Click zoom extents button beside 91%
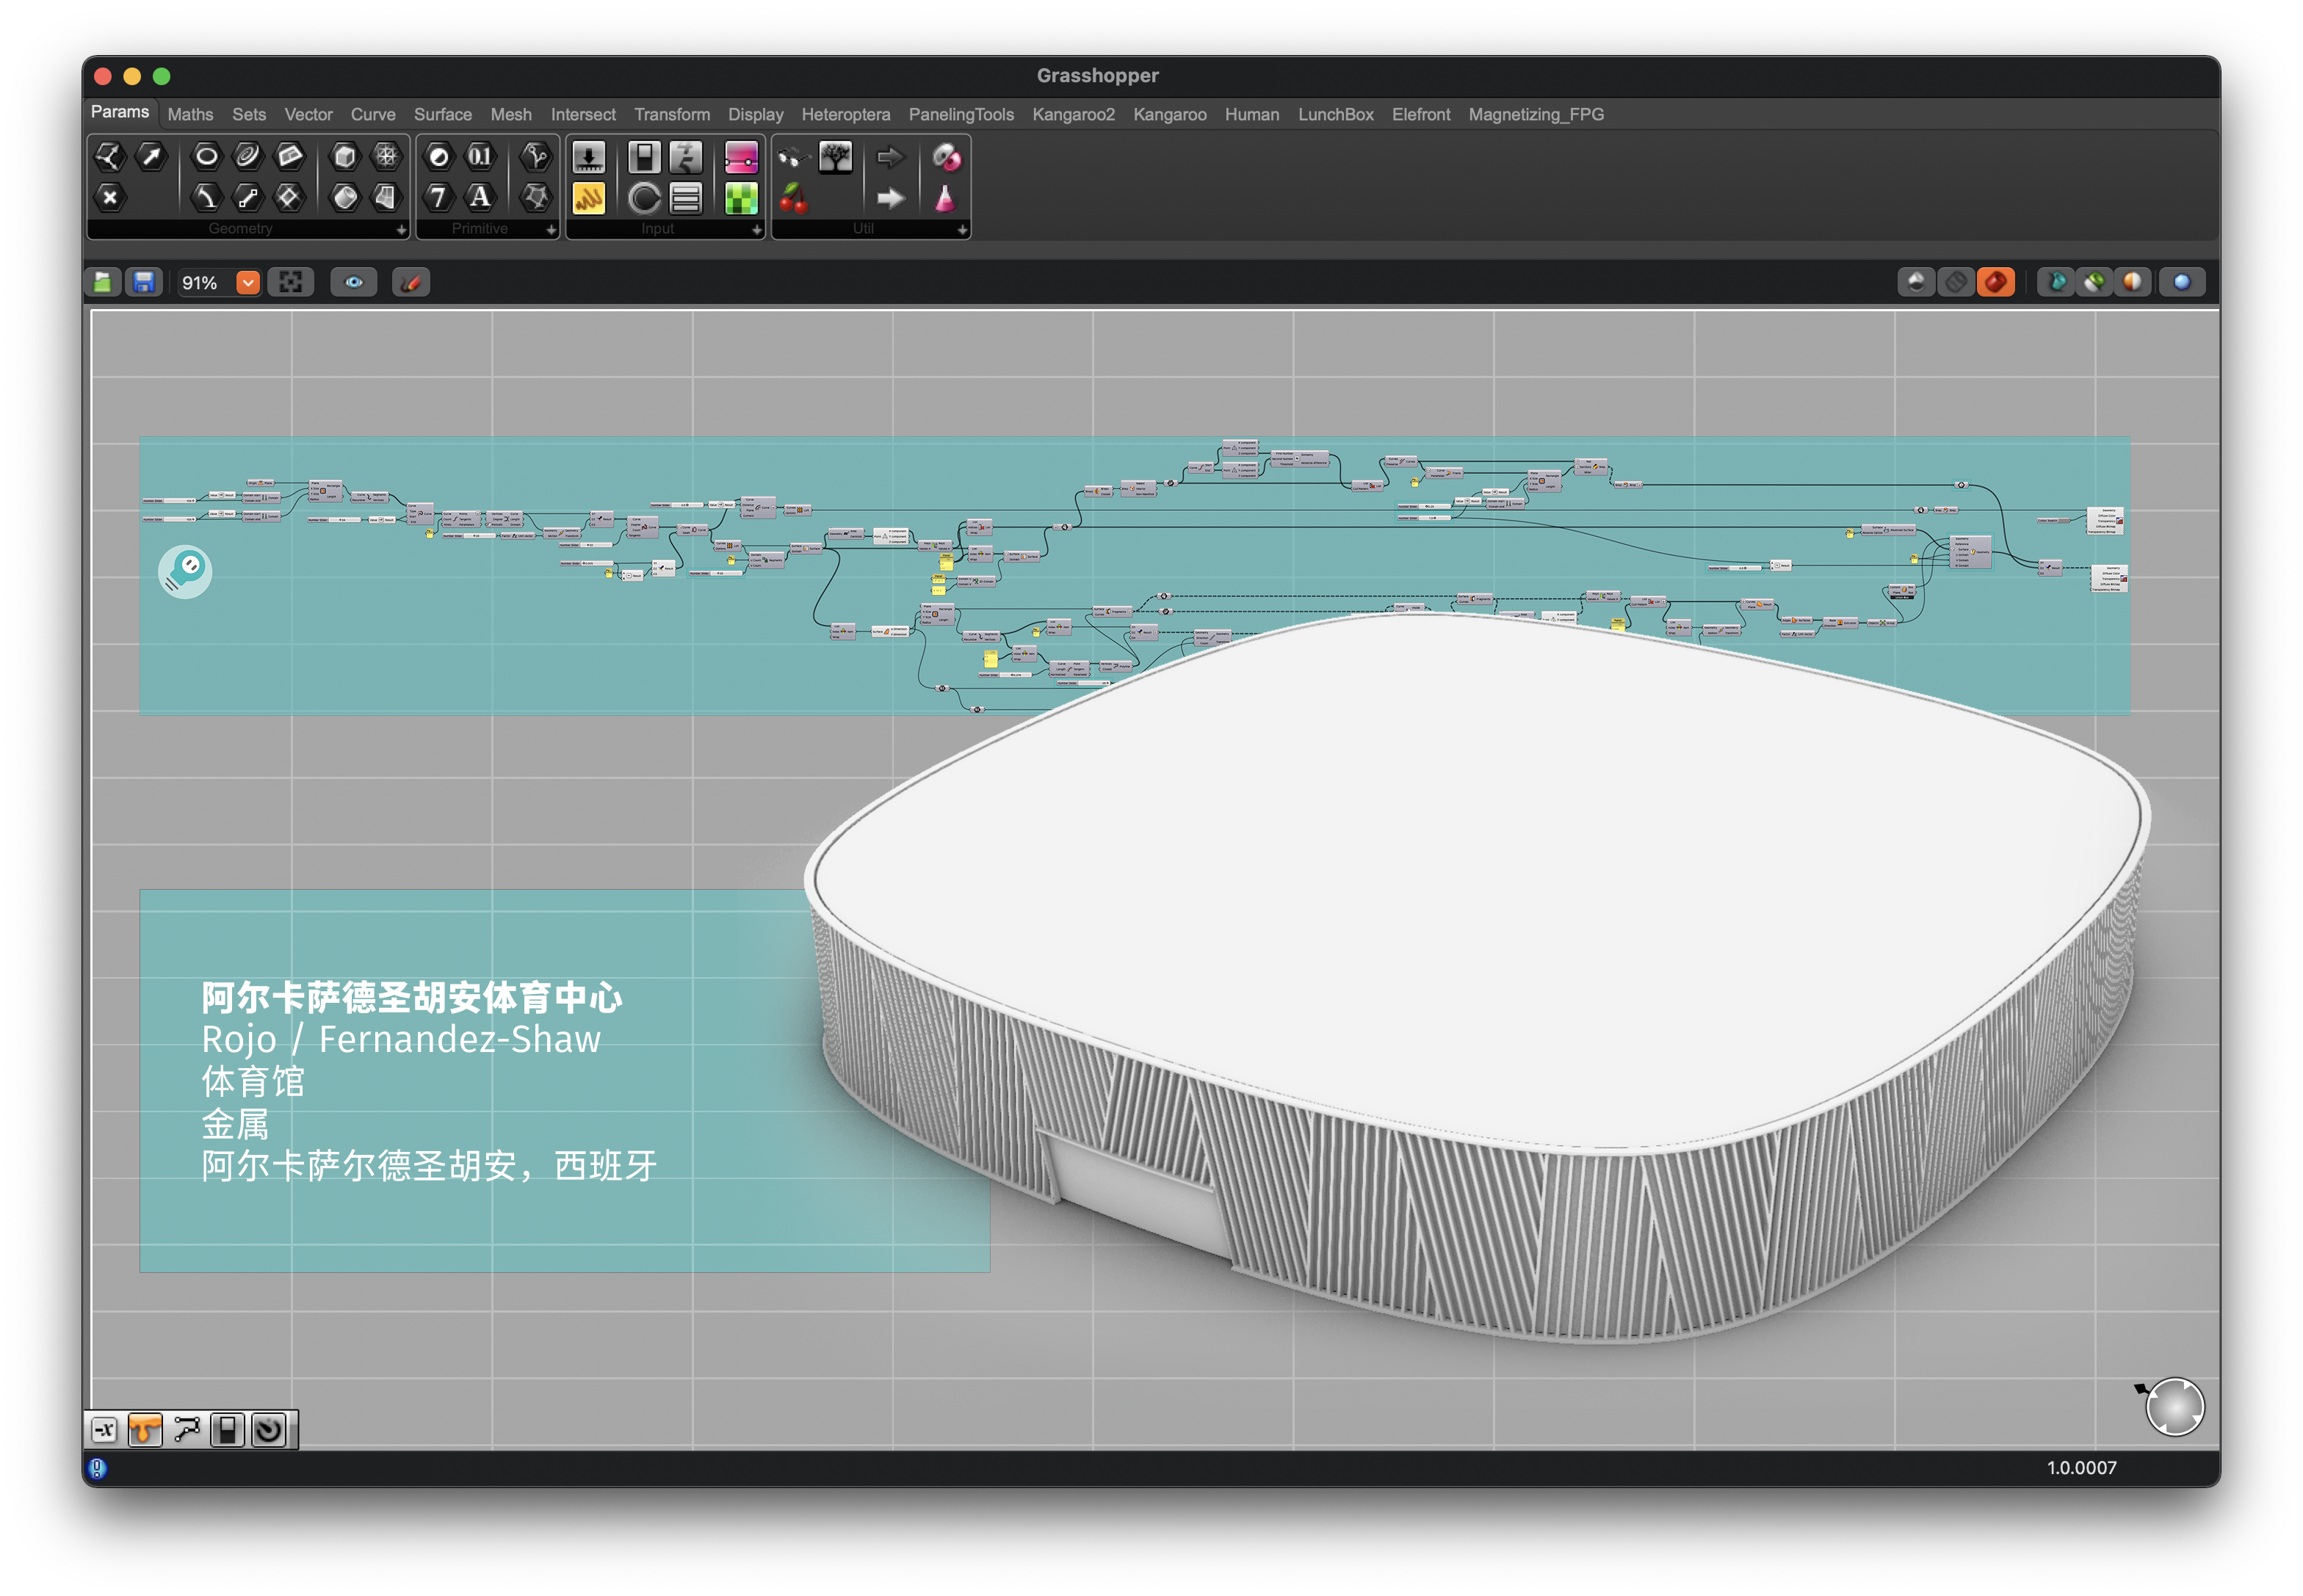 click(x=290, y=283)
